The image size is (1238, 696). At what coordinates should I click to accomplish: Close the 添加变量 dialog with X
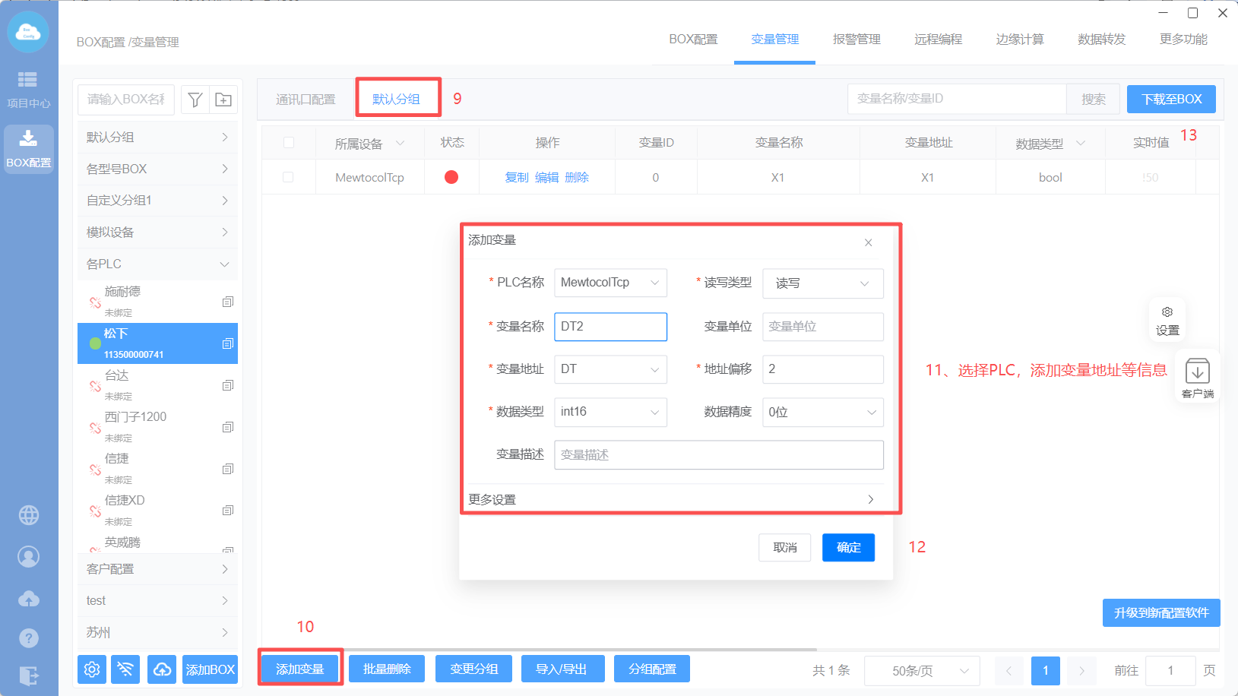[868, 242]
